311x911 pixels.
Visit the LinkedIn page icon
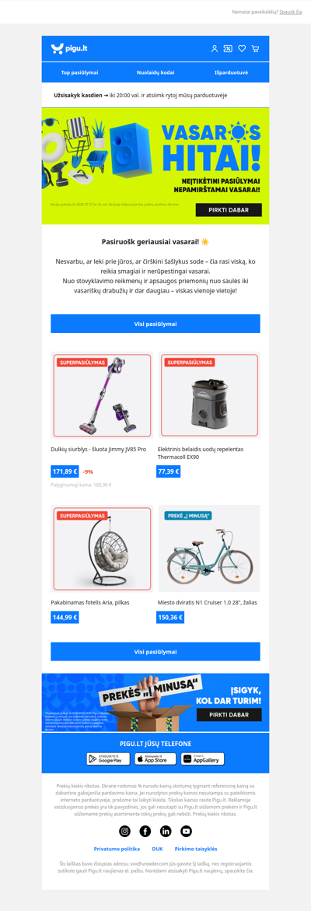coord(166,831)
